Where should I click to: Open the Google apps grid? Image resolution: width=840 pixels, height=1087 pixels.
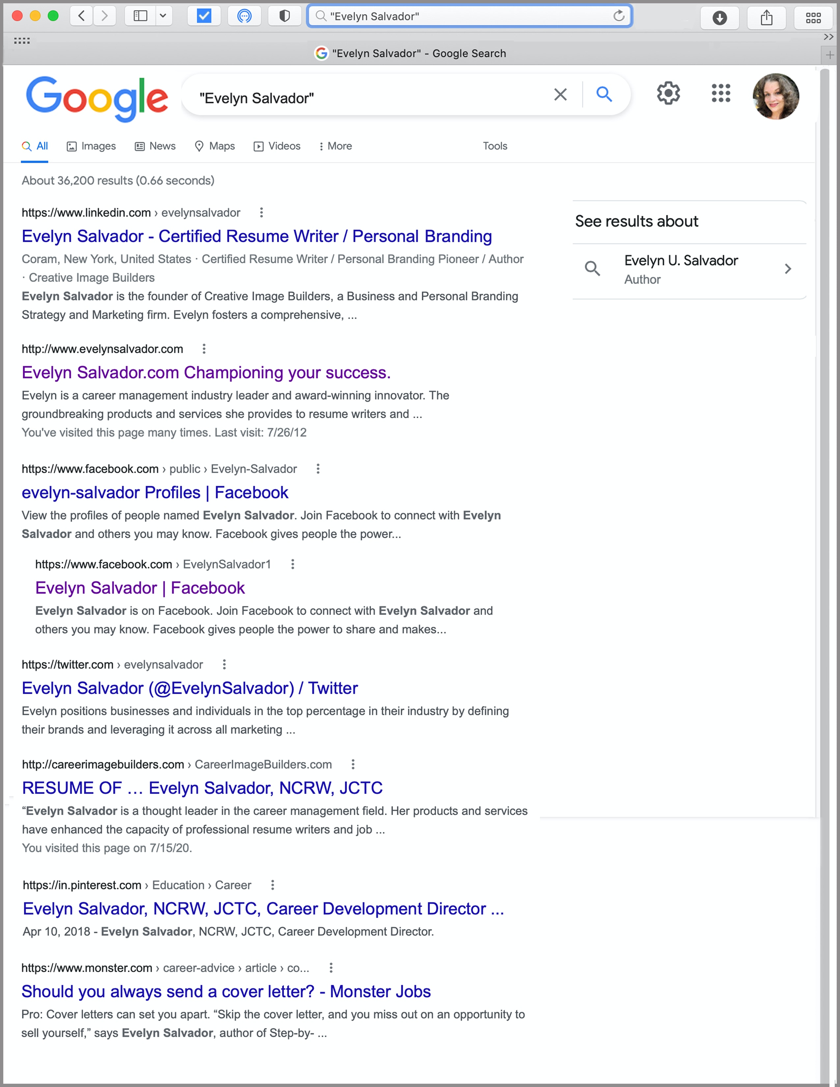click(x=720, y=93)
